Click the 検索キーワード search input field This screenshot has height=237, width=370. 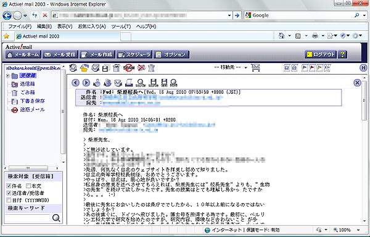click(x=27, y=218)
